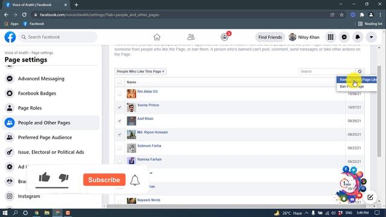Click the new message compose icon

pos(370,197)
